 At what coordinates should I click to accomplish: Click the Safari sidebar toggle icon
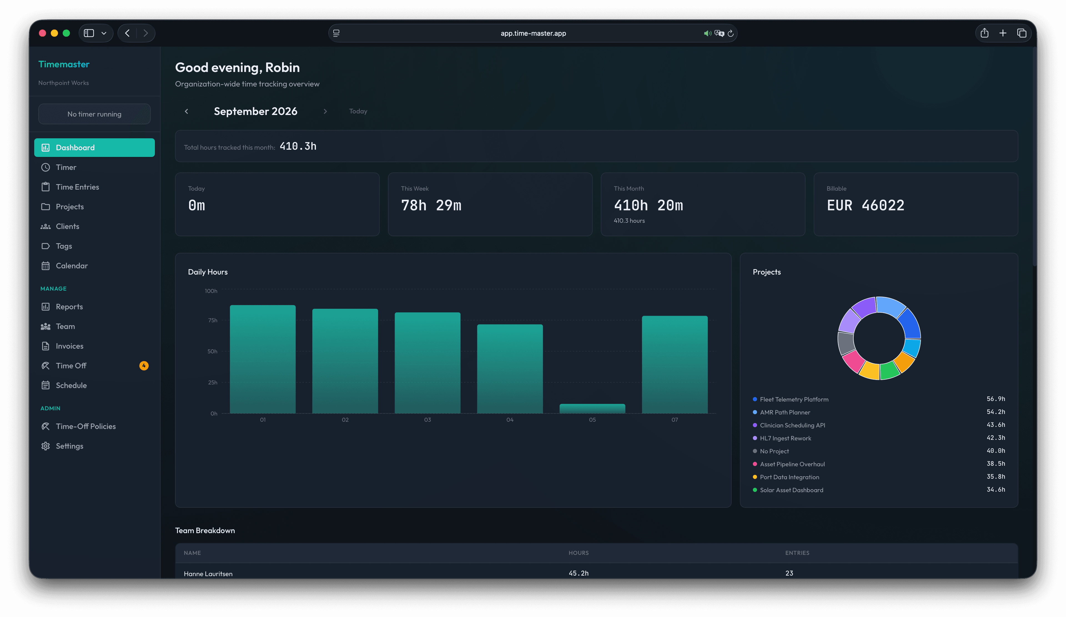click(x=89, y=33)
